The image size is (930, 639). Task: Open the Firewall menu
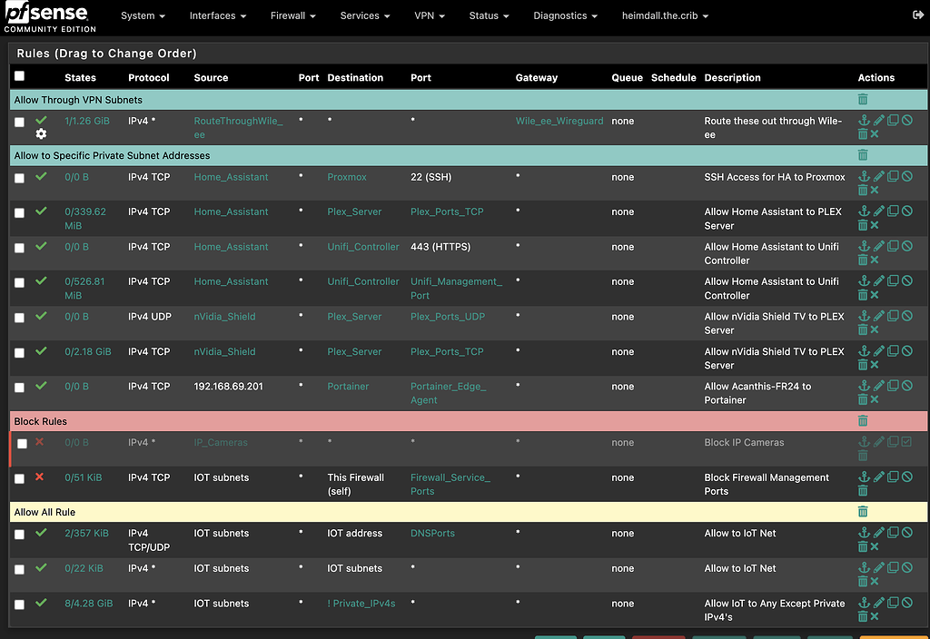pyautogui.click(x=292, y=15)
